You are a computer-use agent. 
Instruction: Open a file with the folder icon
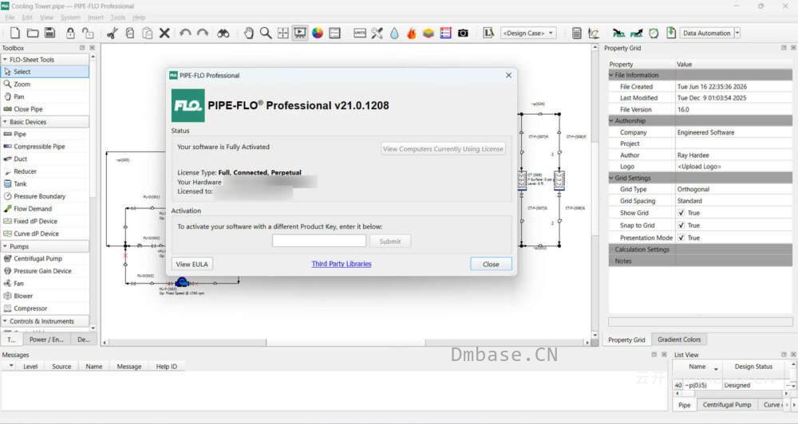pos(33,33)
